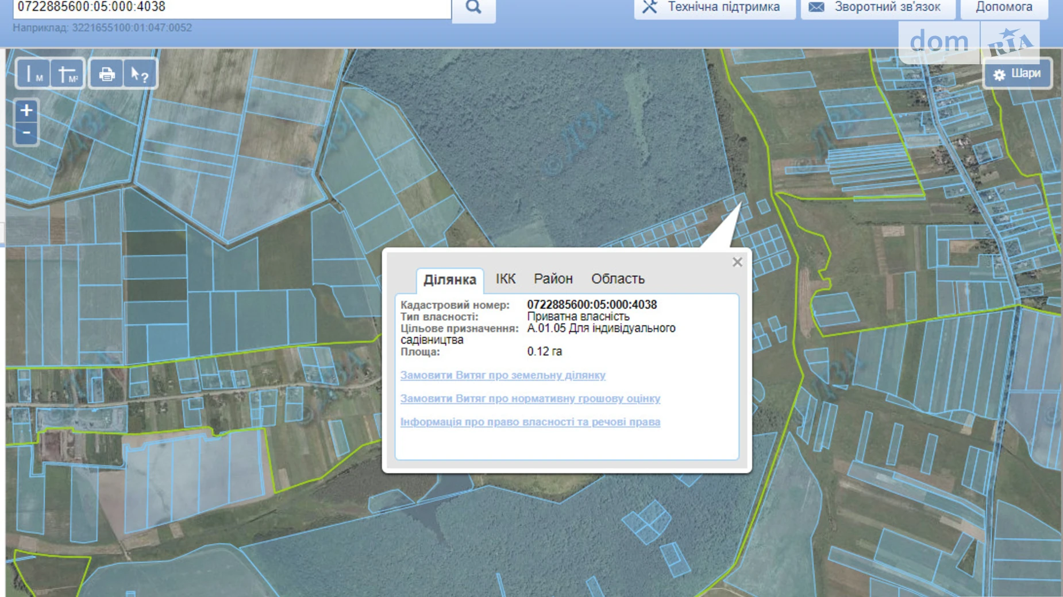Open Замовити Витяг про земельну ділянку link
Screen dimensions: 1063x597
tap(503, 375)
